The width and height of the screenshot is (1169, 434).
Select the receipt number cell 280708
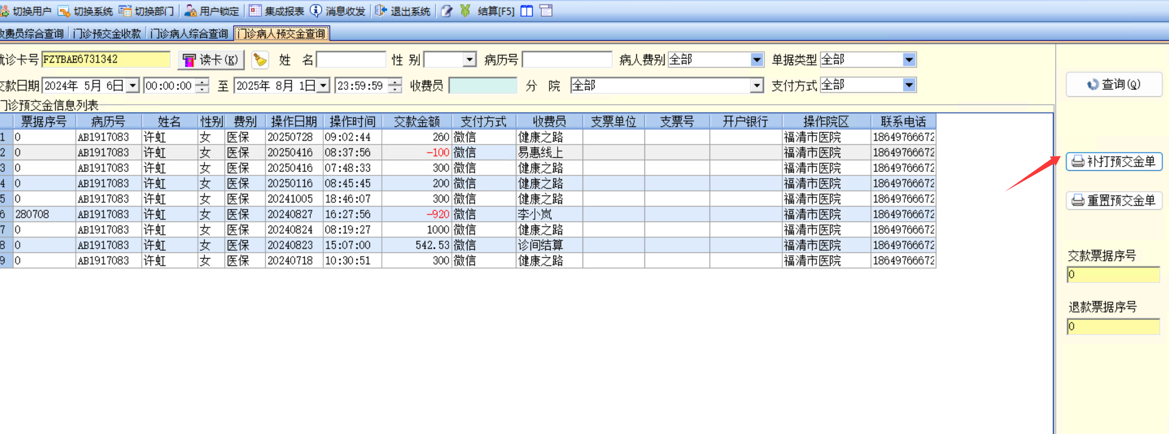(44, 214)
